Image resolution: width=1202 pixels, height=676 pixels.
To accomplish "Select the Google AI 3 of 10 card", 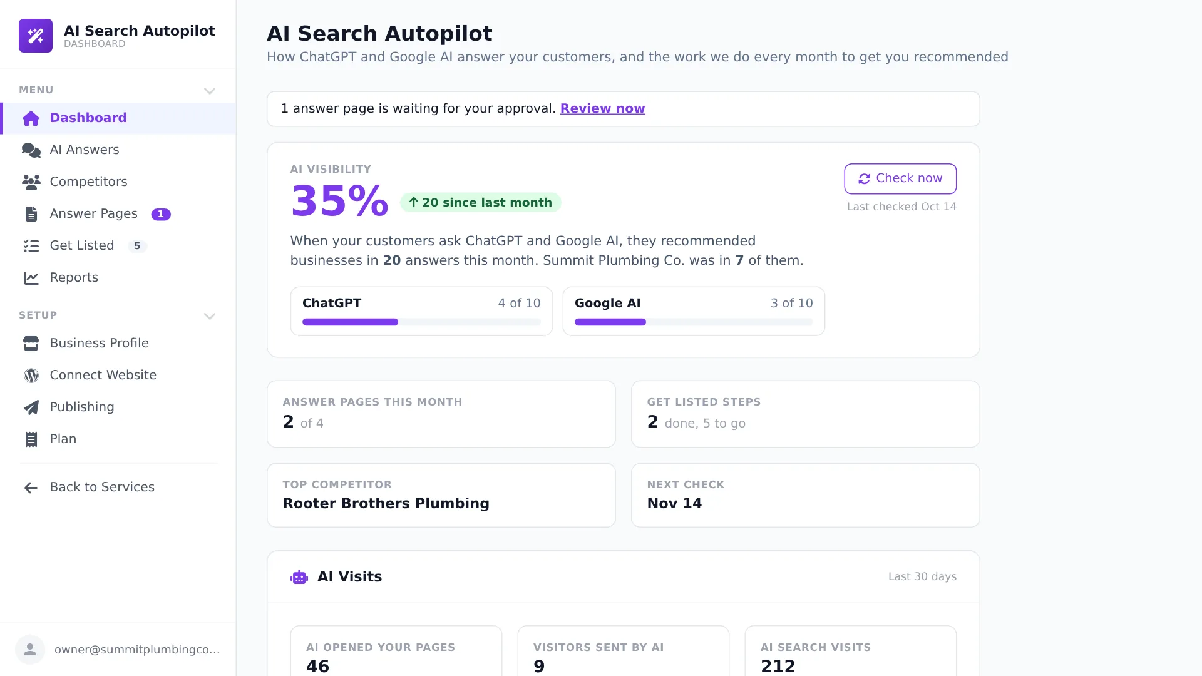I will [694, 311].
